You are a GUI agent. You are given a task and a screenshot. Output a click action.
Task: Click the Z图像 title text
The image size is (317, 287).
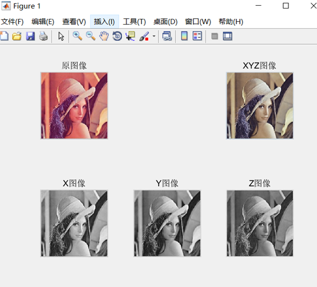tap(260, 183)
